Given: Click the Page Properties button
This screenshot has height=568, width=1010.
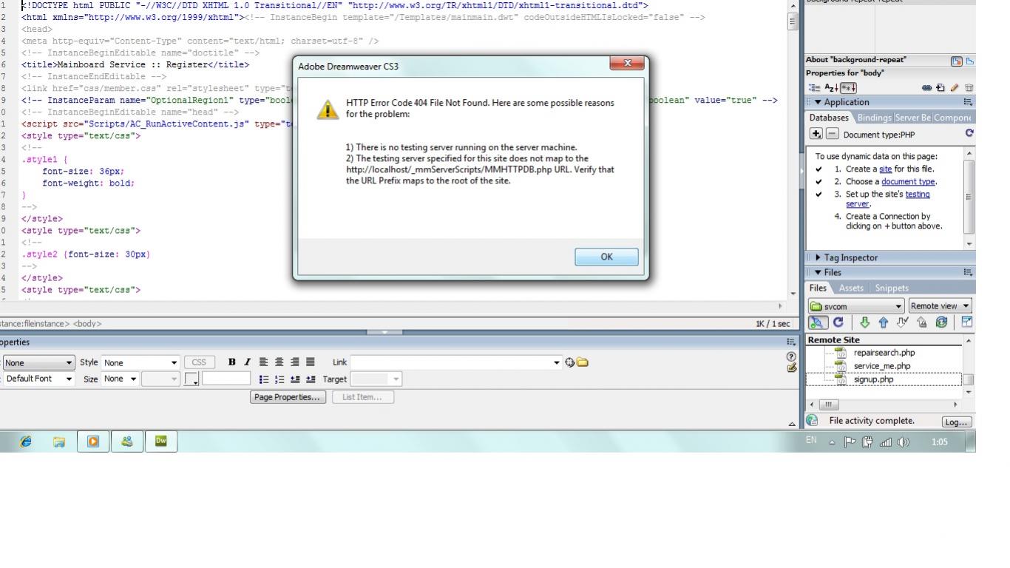Looking at the screenshot, I should (288, 397).
